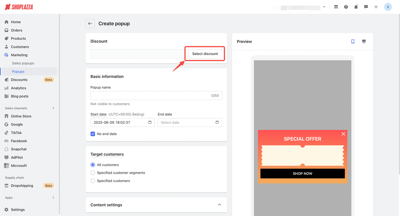400x216 pixels.
Task: Collapse the Content settings section
Action: [219, 205]
